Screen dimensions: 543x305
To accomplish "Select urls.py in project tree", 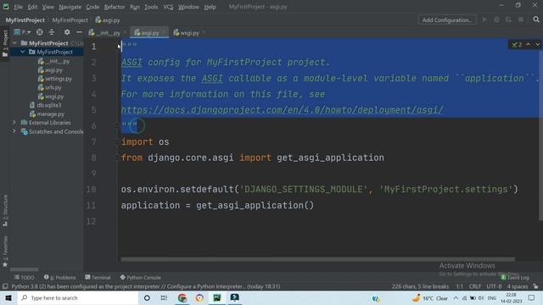I will pos(49,87).
